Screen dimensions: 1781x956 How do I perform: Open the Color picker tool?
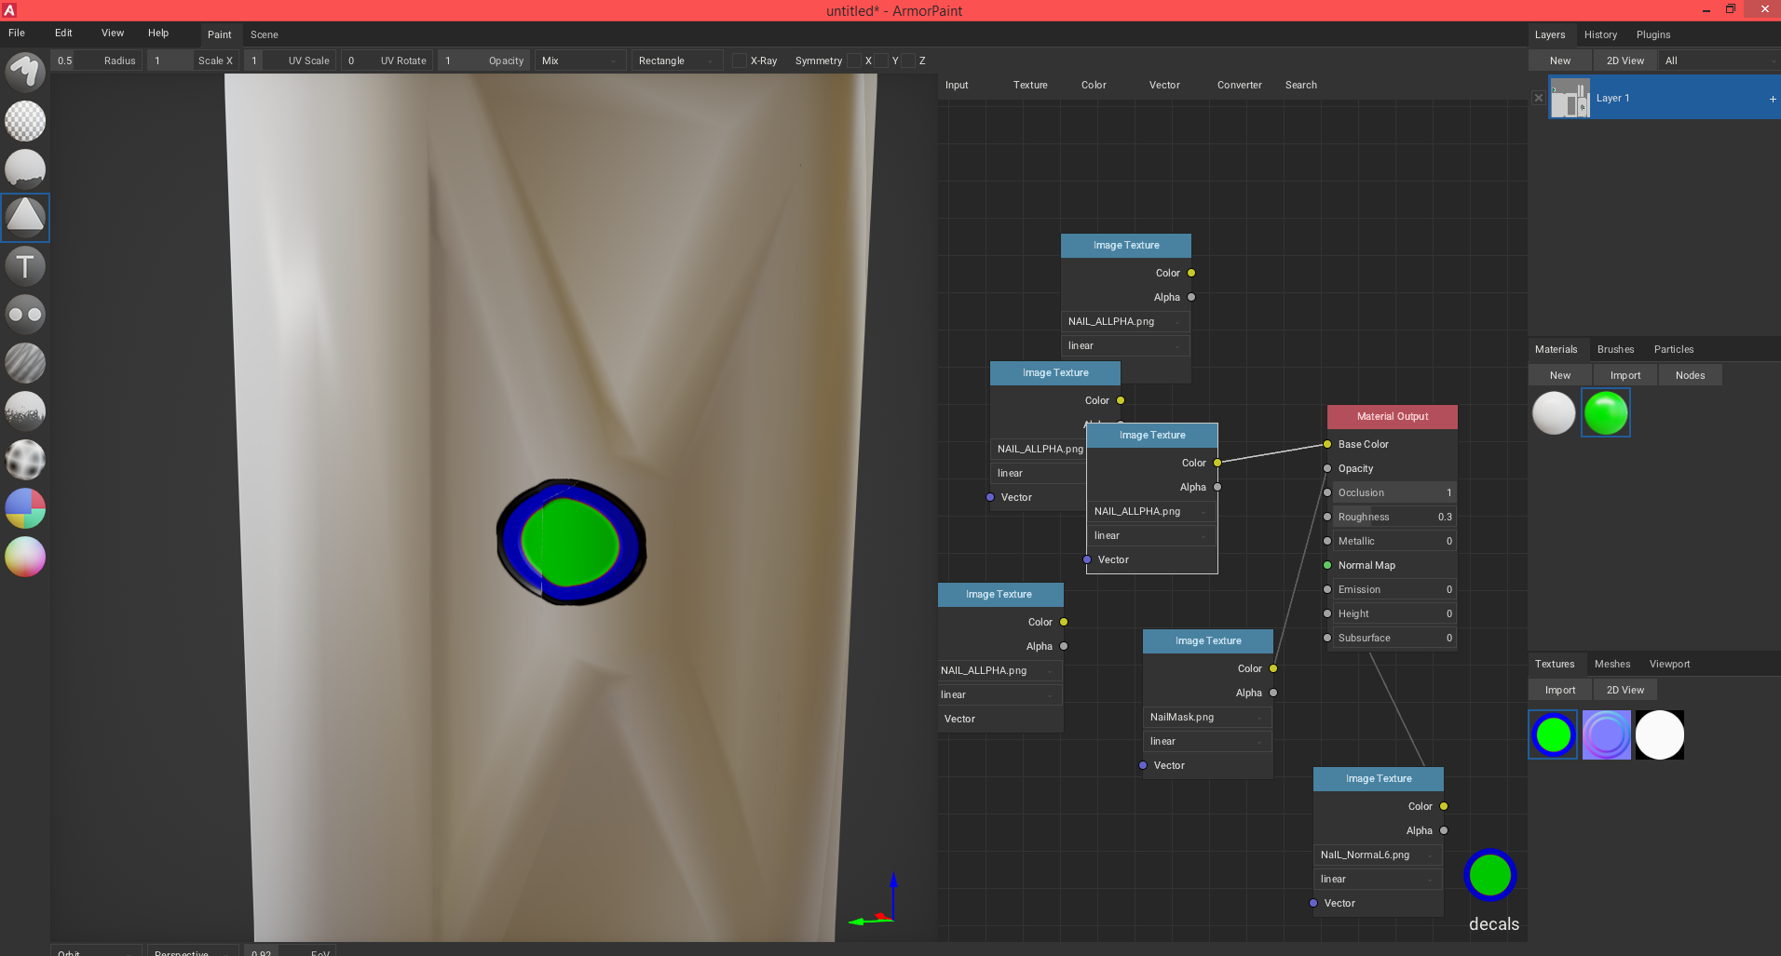point(25,557)
